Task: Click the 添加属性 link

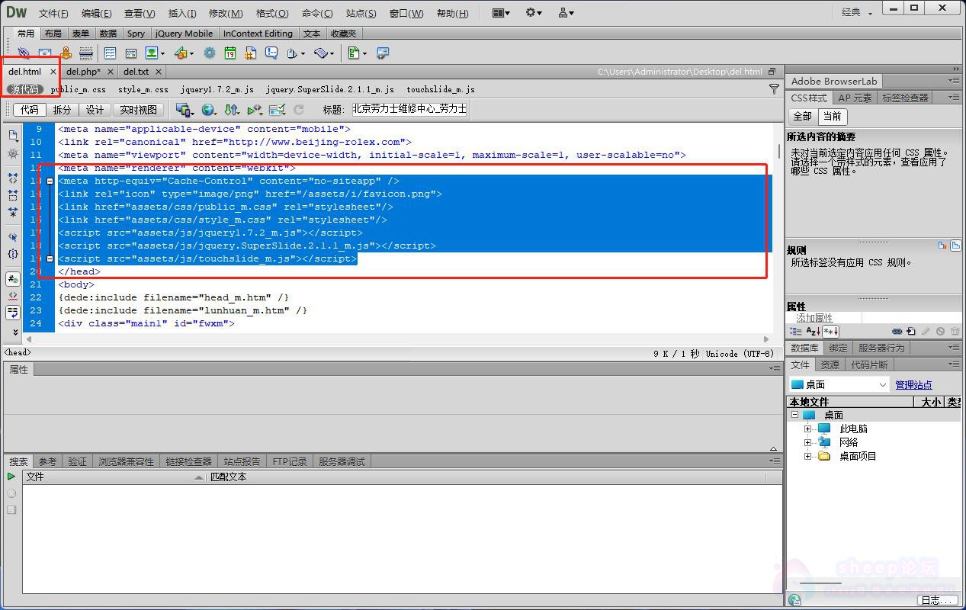Action: 814,318
